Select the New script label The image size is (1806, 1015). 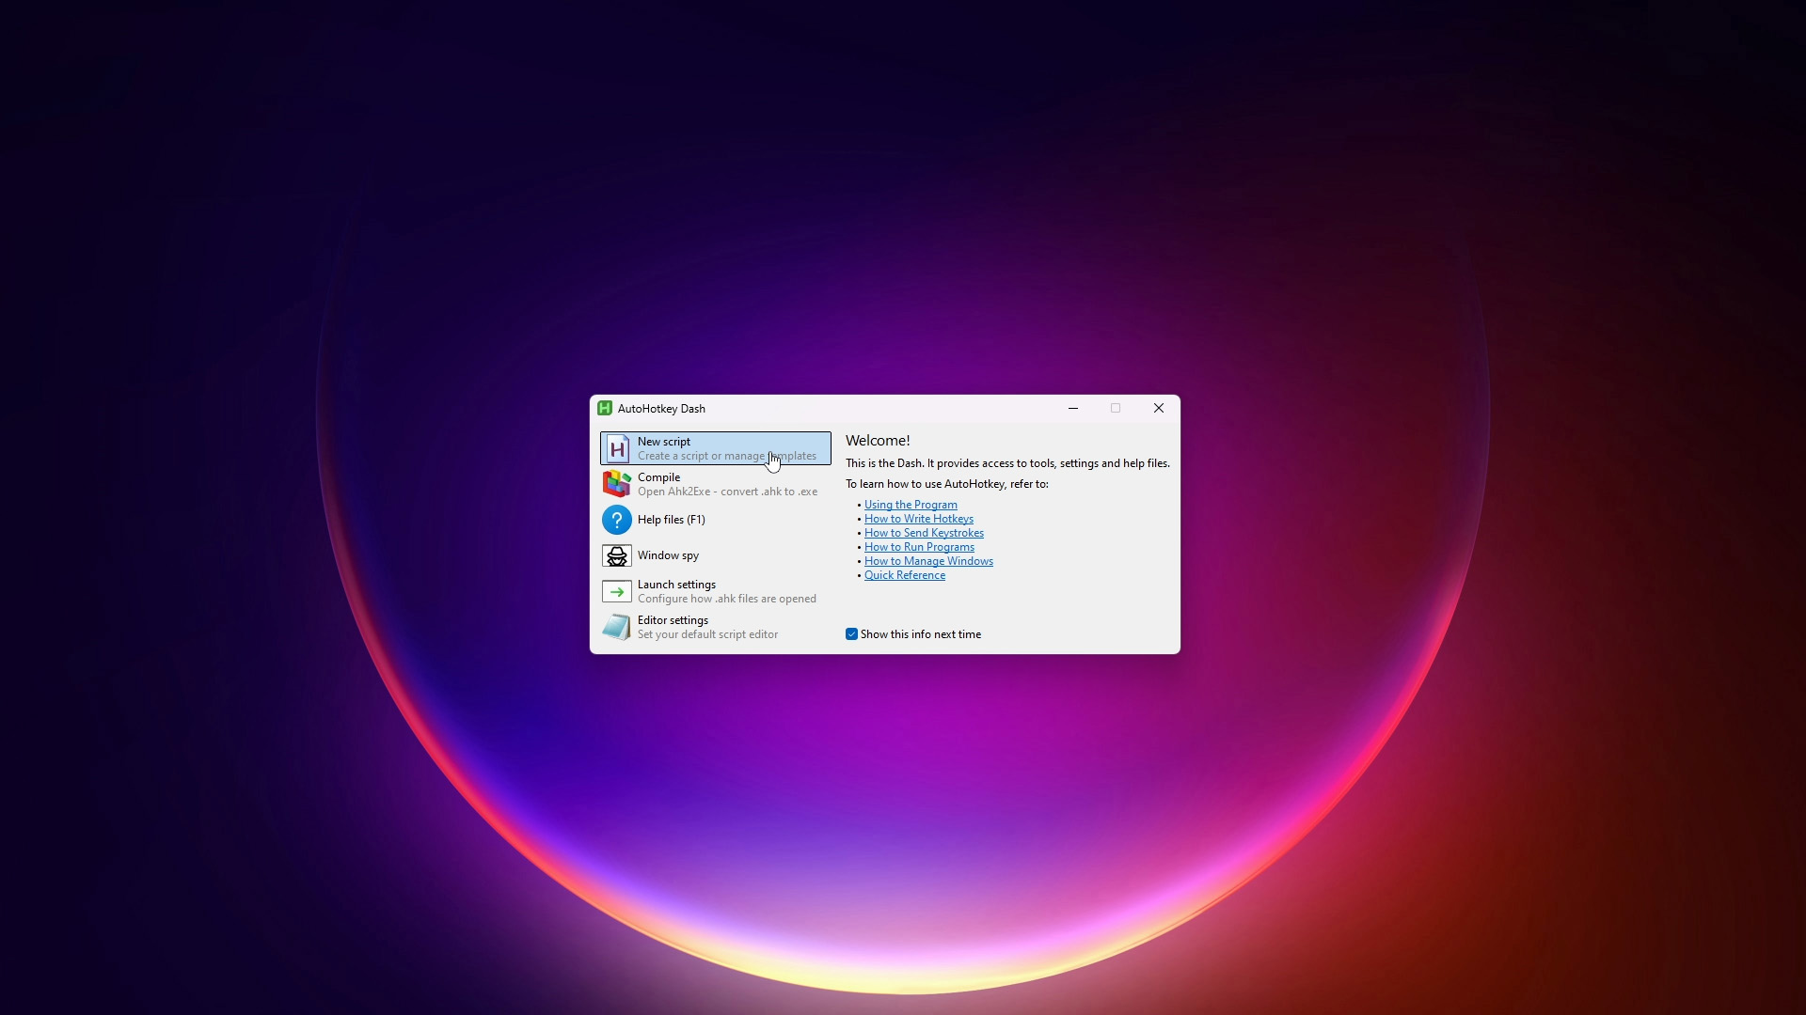(x=664, y=442)
